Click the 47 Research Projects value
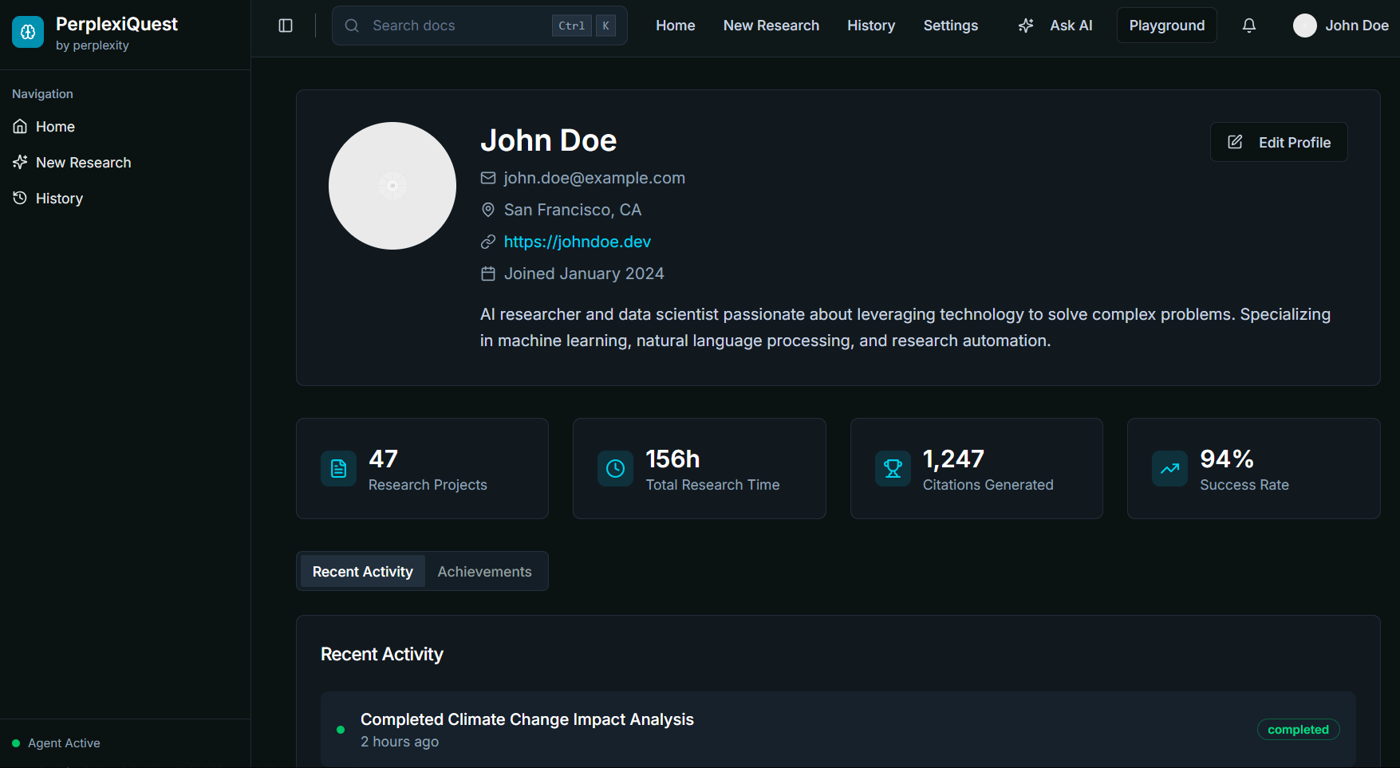This screenshot has height=768, width=1400. [383, 459]
